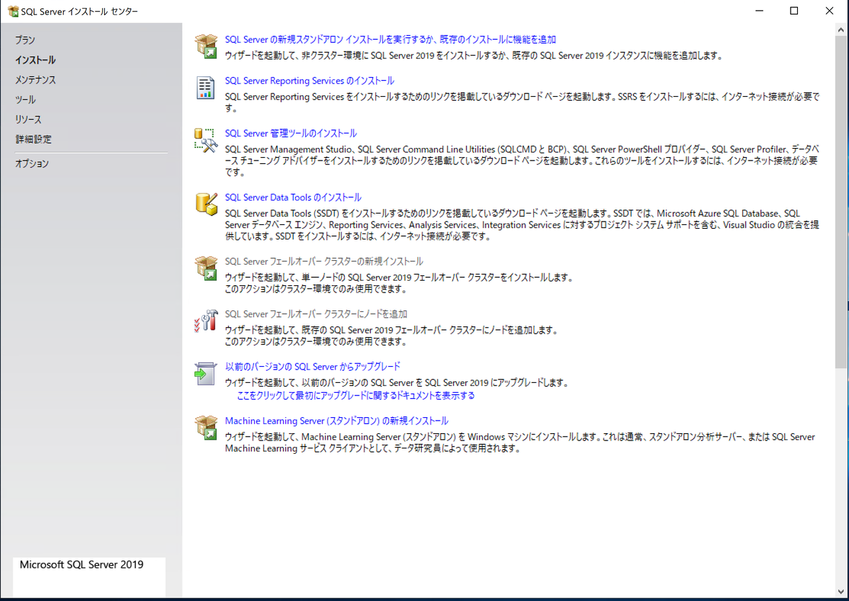Click the Microsoft SQL Server 2019 logo text

point(82,565)
